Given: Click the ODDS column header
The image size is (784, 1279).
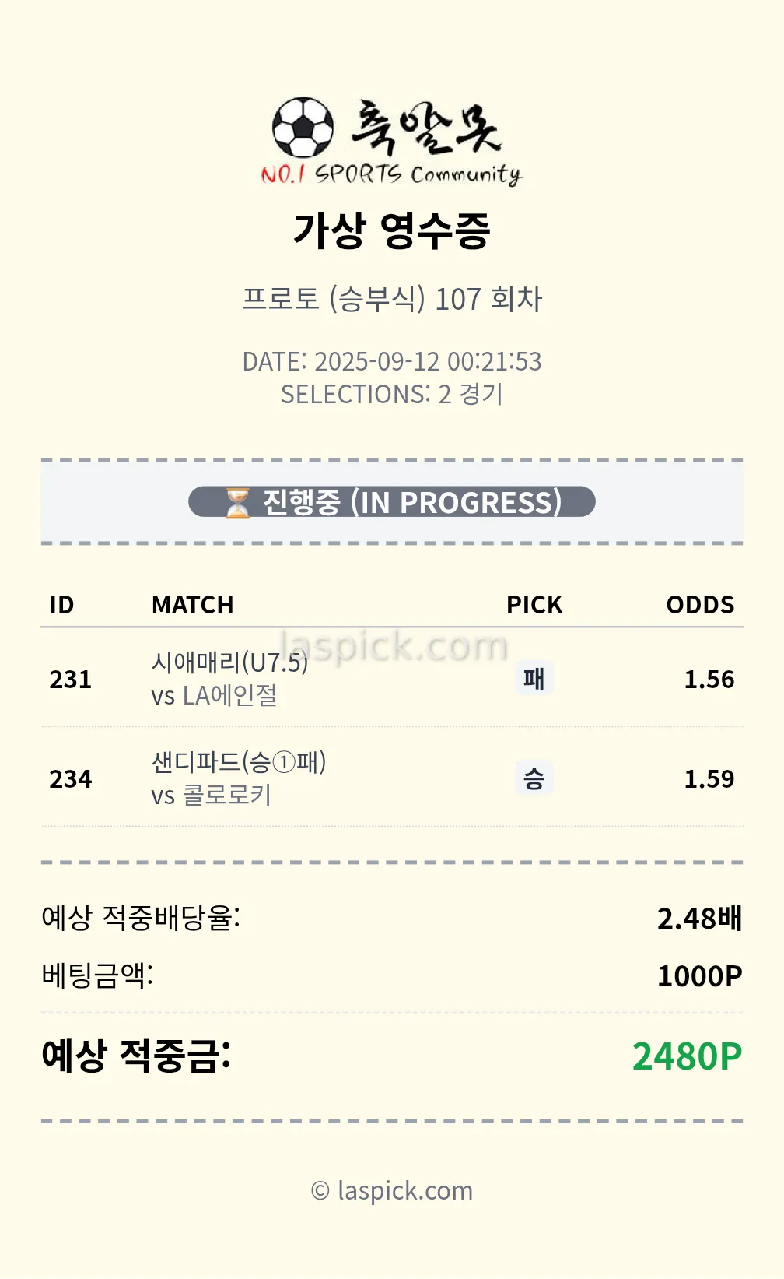Looking at the screenshot, I should click(x=700, y=605).
